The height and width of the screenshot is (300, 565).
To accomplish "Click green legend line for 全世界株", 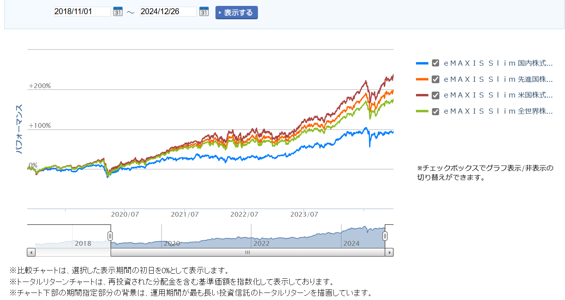I will (x=422, y=112).
